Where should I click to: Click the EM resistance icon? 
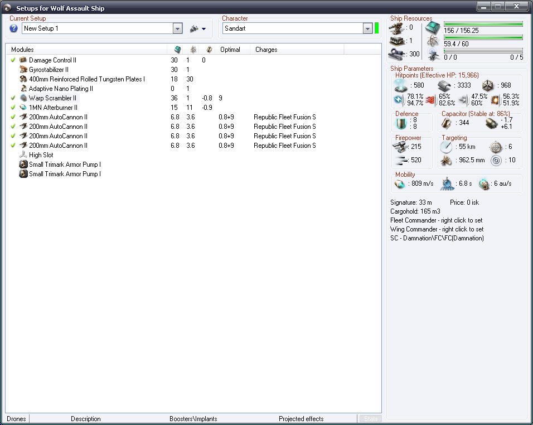399,100
